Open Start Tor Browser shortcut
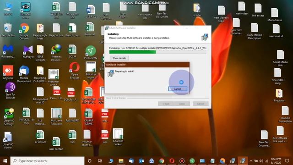The image size is (293, 165). click(x=10, y=91)
